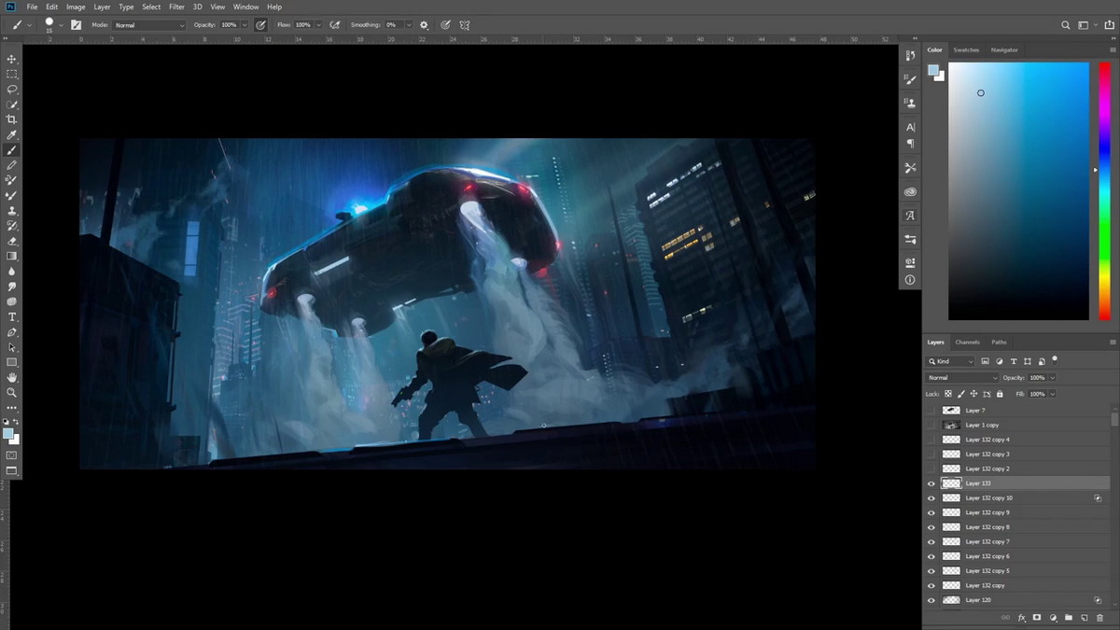Select the Eyedropper tool
1120x630 pixels.
coord(12,135)
